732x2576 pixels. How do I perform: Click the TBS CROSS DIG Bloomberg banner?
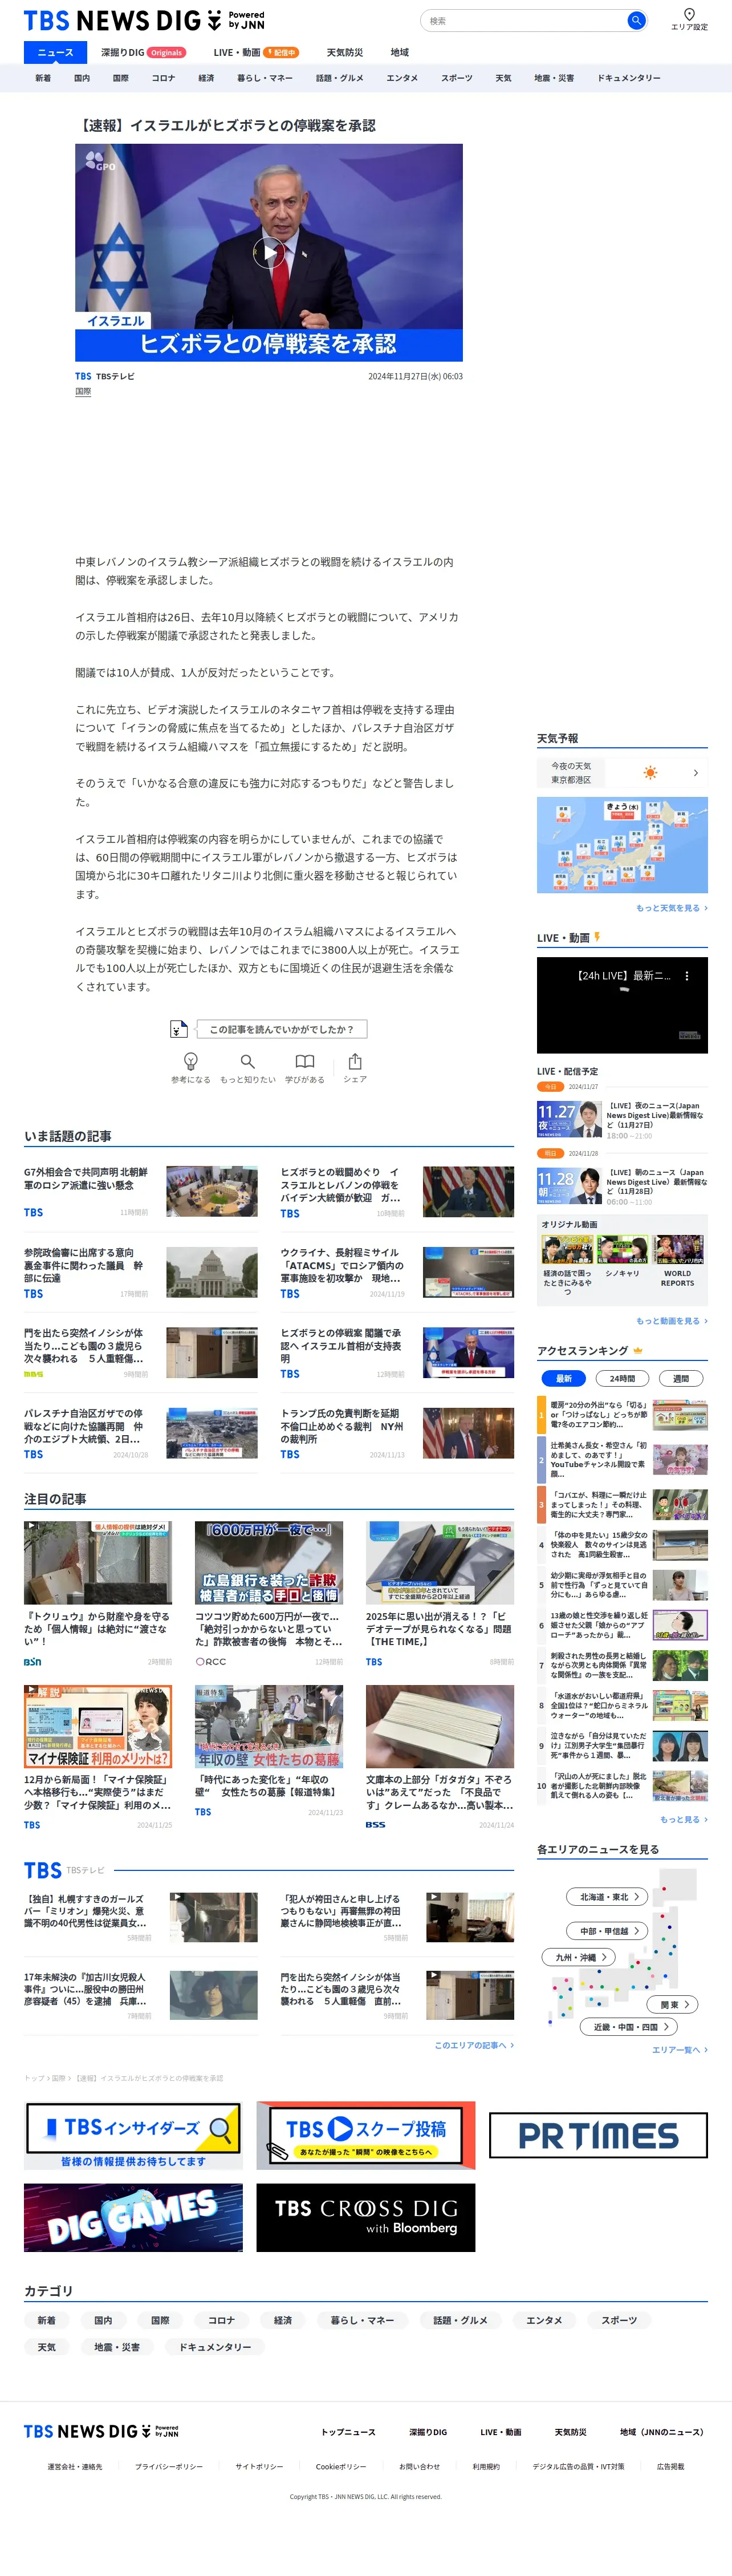coord(366,2217)
